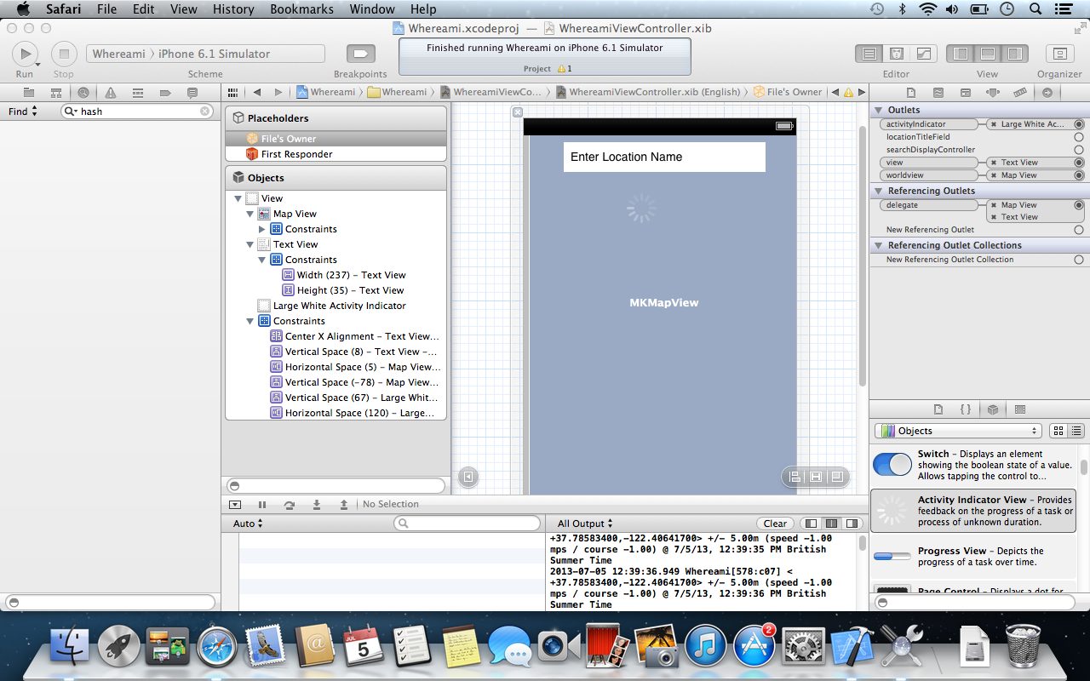Click the locationTitleField outlet connection circle

tap(1079, 137)
